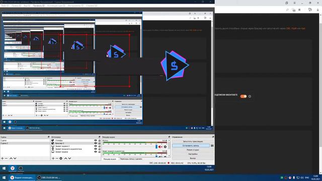Move scene up with arrow icon

click(x=11, y=158)
